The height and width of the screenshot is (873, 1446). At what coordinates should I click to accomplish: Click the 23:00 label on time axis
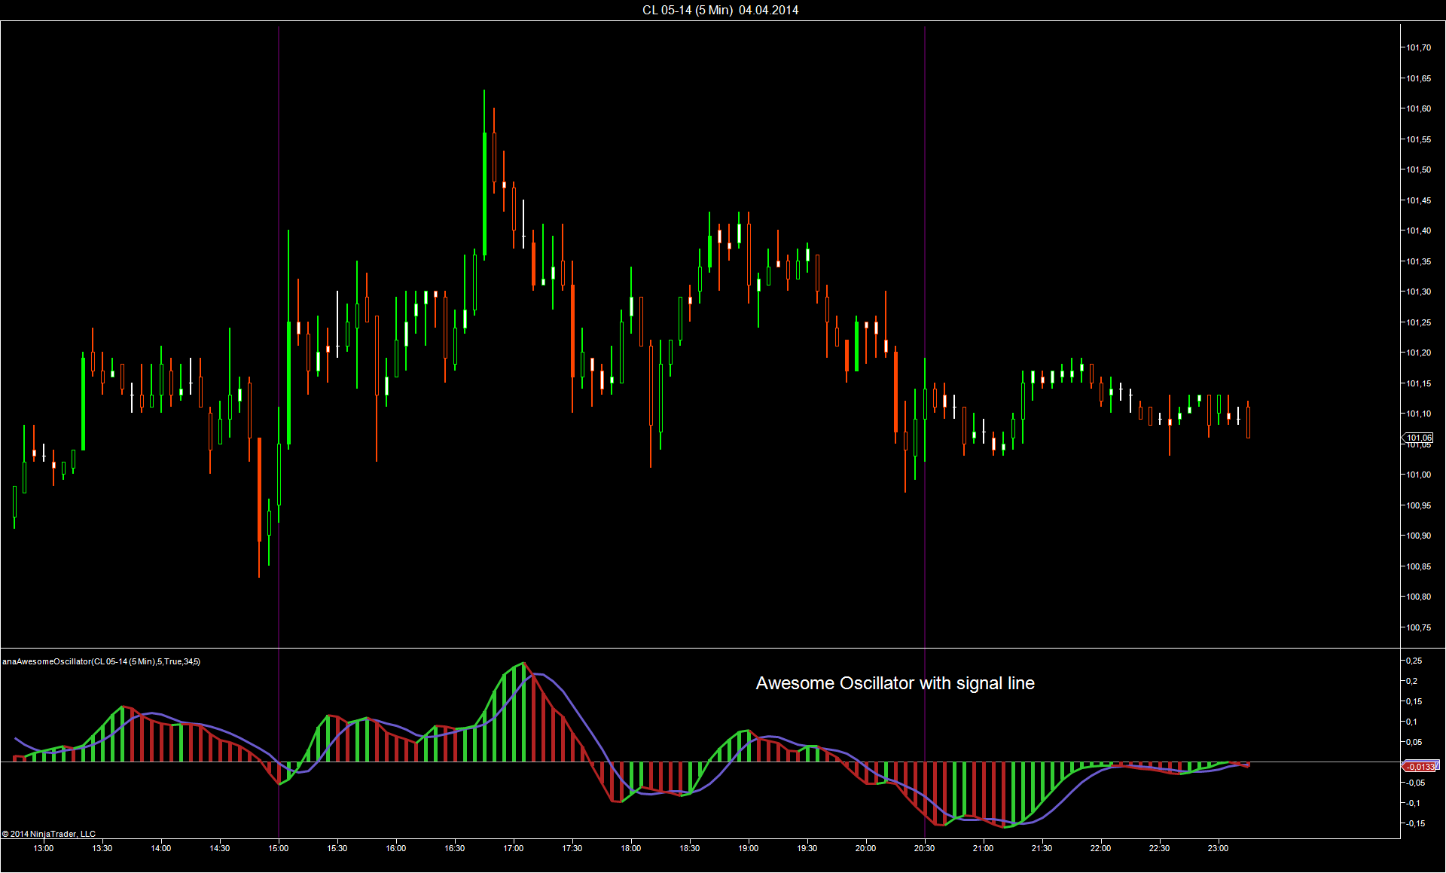tap(1218, 848)
